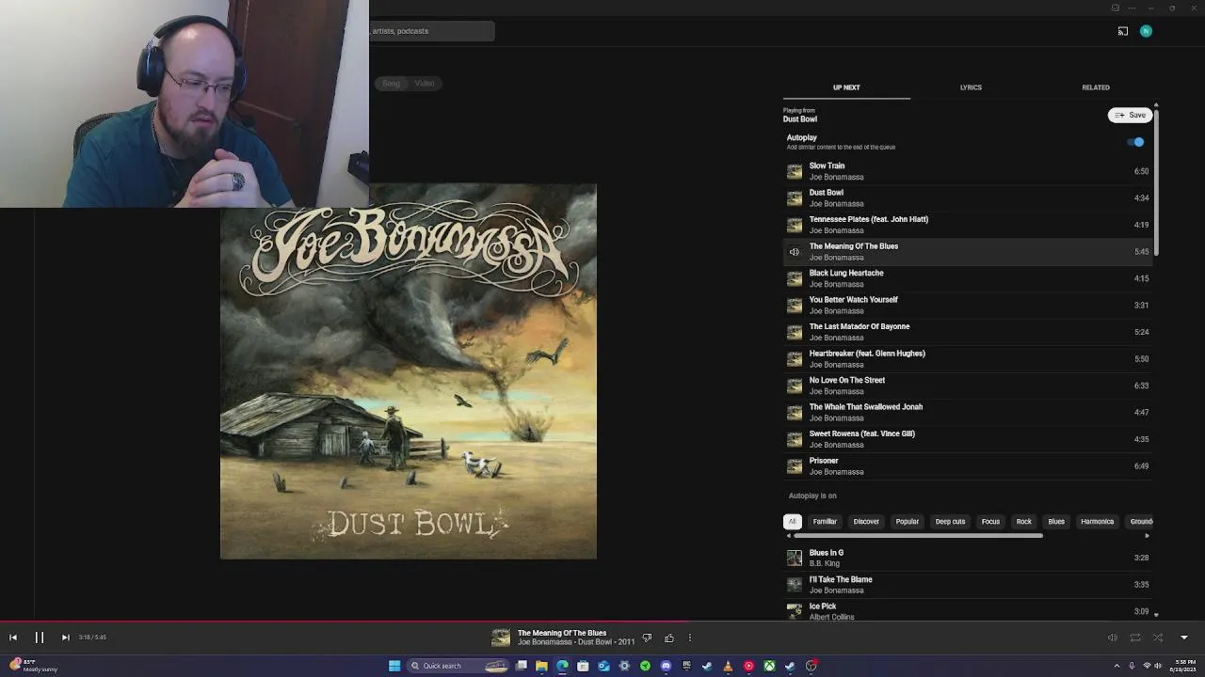The height and width of the screenshot is (677, 1205).
Task: Play Dust Bowl track in queue
Action: pyautogui.click(x=968, y=197)
